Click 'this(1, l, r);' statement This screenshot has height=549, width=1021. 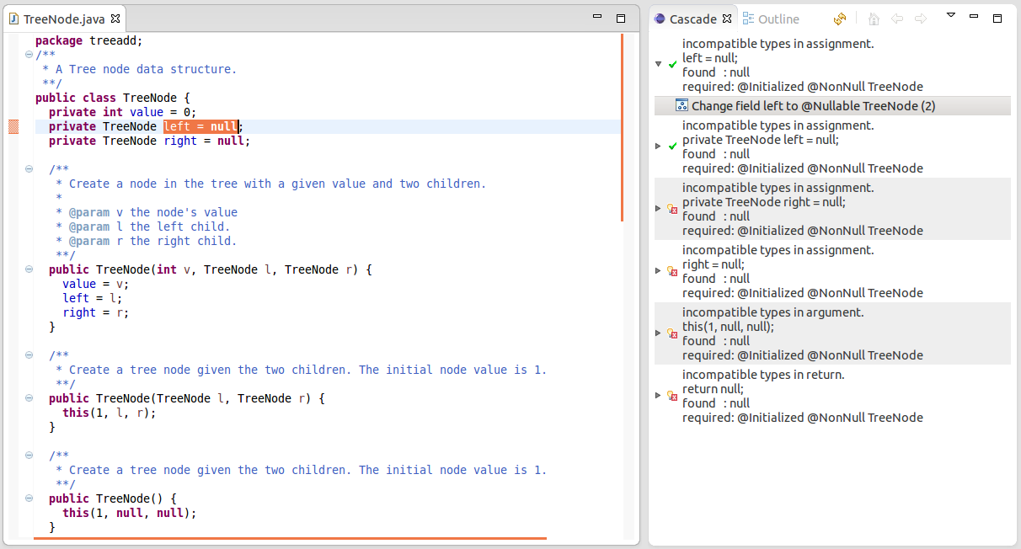110,413
